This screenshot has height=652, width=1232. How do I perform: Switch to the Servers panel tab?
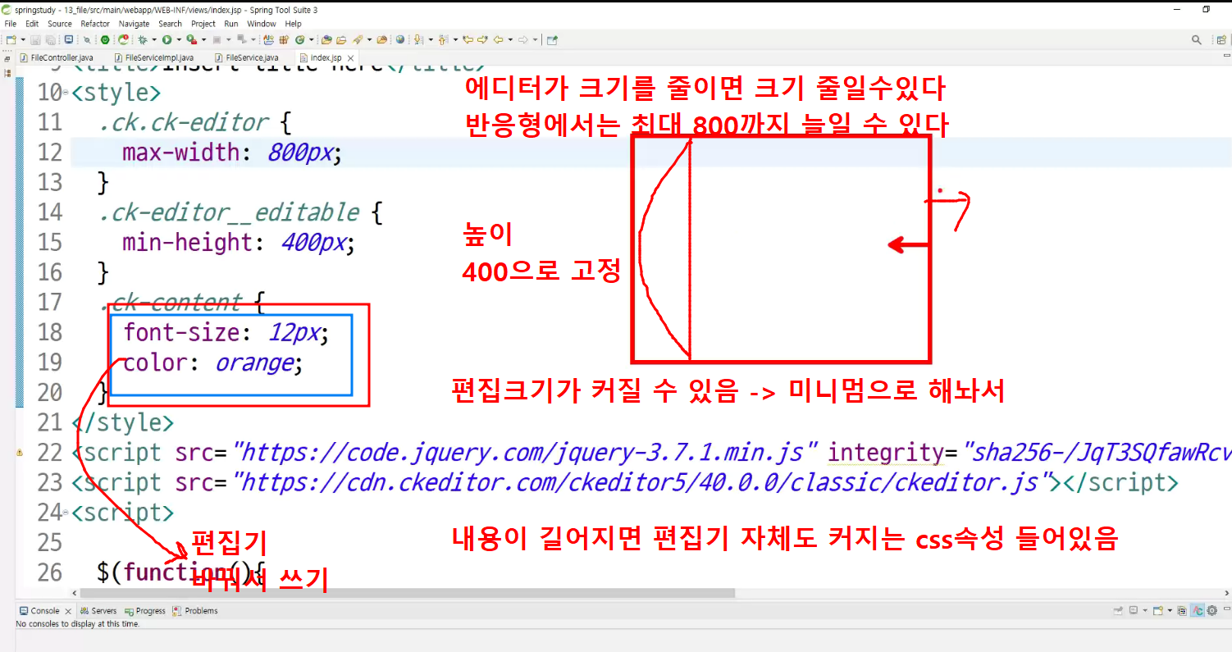click(x=98, y=611)
